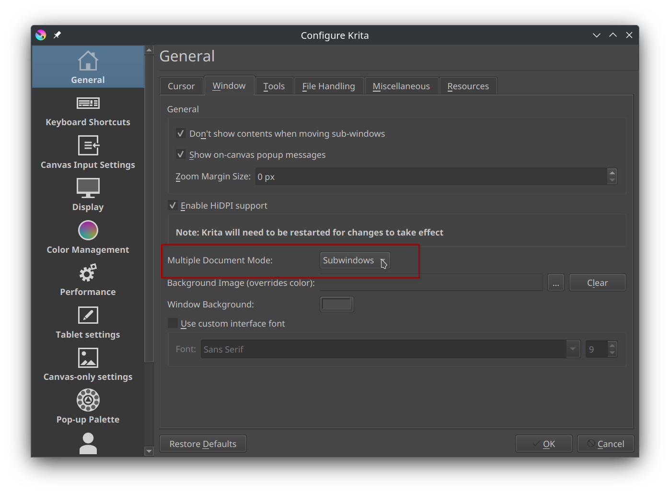Click the Cancel button

point(606,444)
